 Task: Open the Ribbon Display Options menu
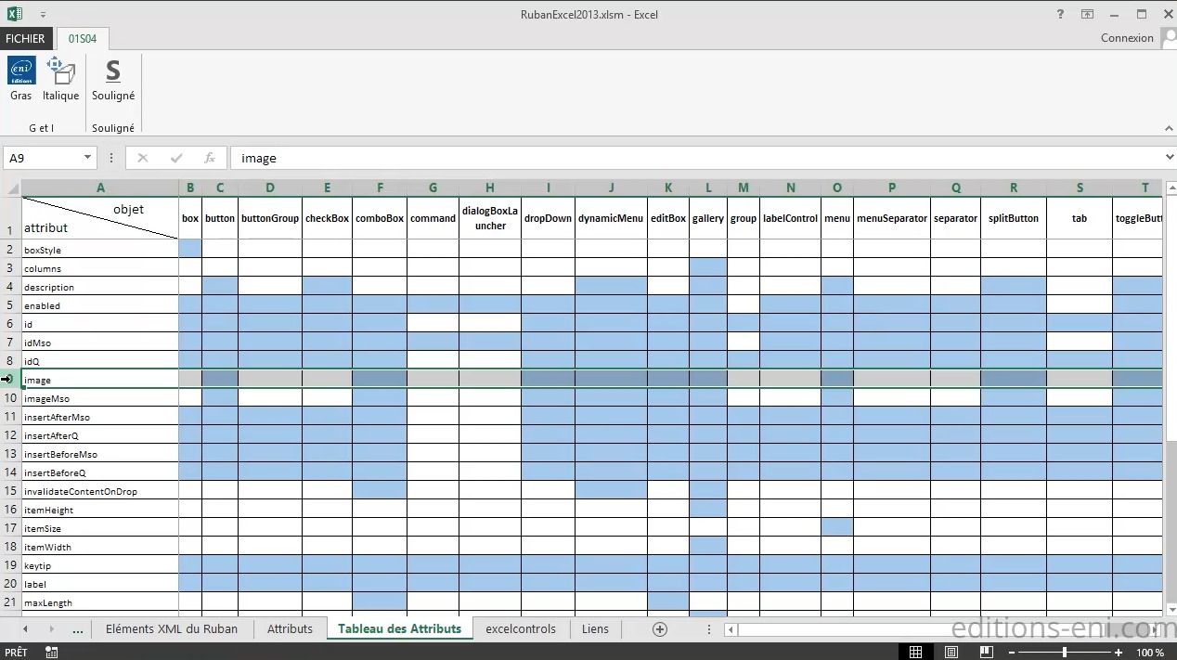click(x=1087, y=14)
